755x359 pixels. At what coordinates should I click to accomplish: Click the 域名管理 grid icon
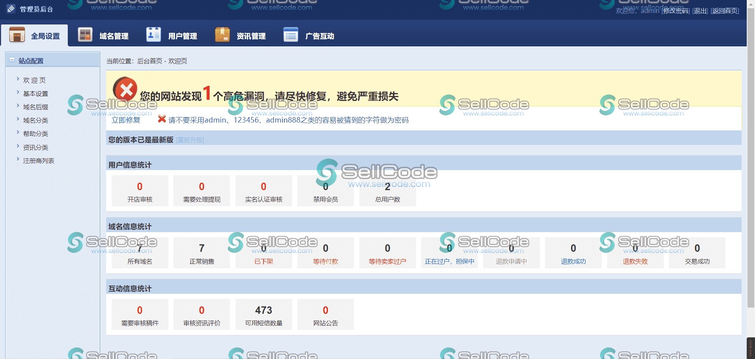click(x=85, y=35)
